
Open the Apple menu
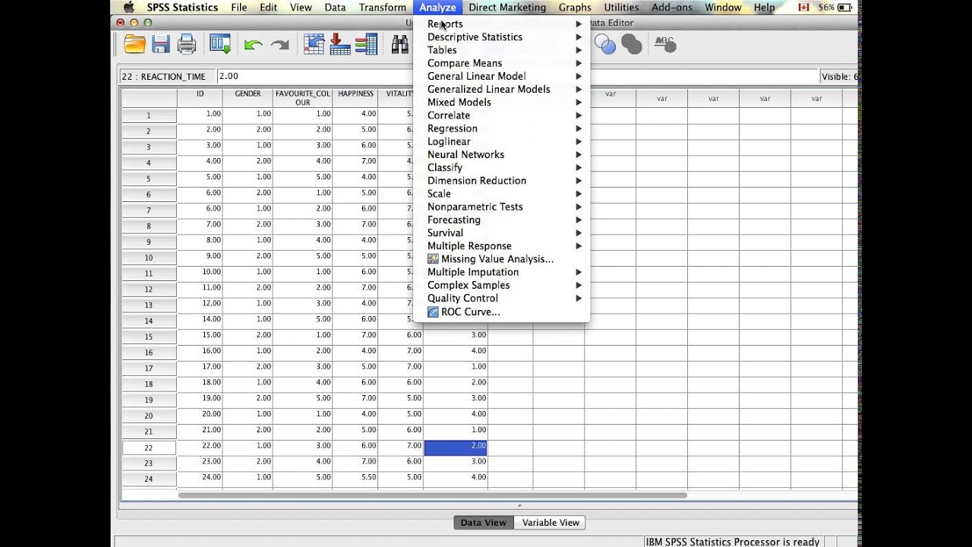pos(128,8)
